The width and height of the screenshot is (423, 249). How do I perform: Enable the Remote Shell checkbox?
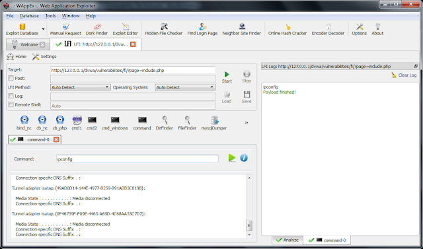pyautogui.click(x=11, y=104)
